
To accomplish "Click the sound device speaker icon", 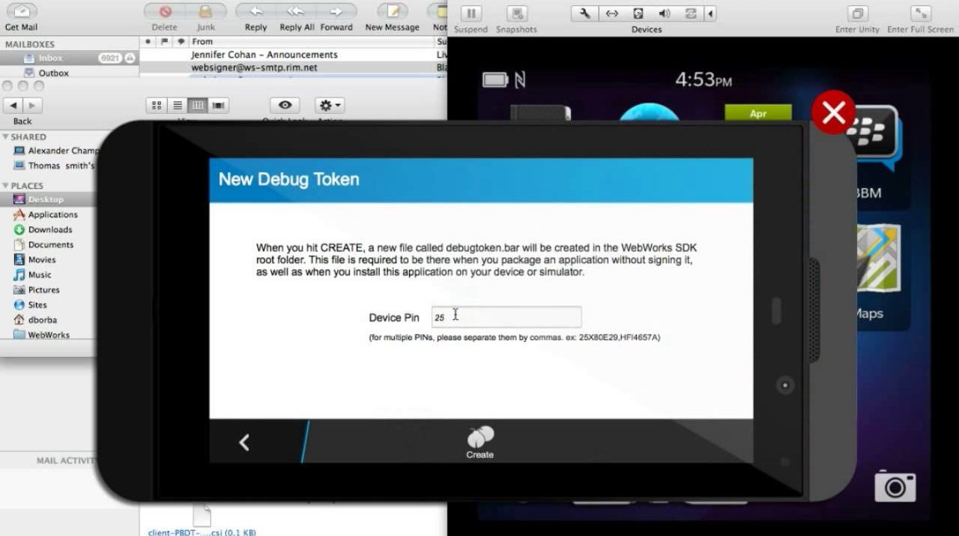I will click(664, 13).
